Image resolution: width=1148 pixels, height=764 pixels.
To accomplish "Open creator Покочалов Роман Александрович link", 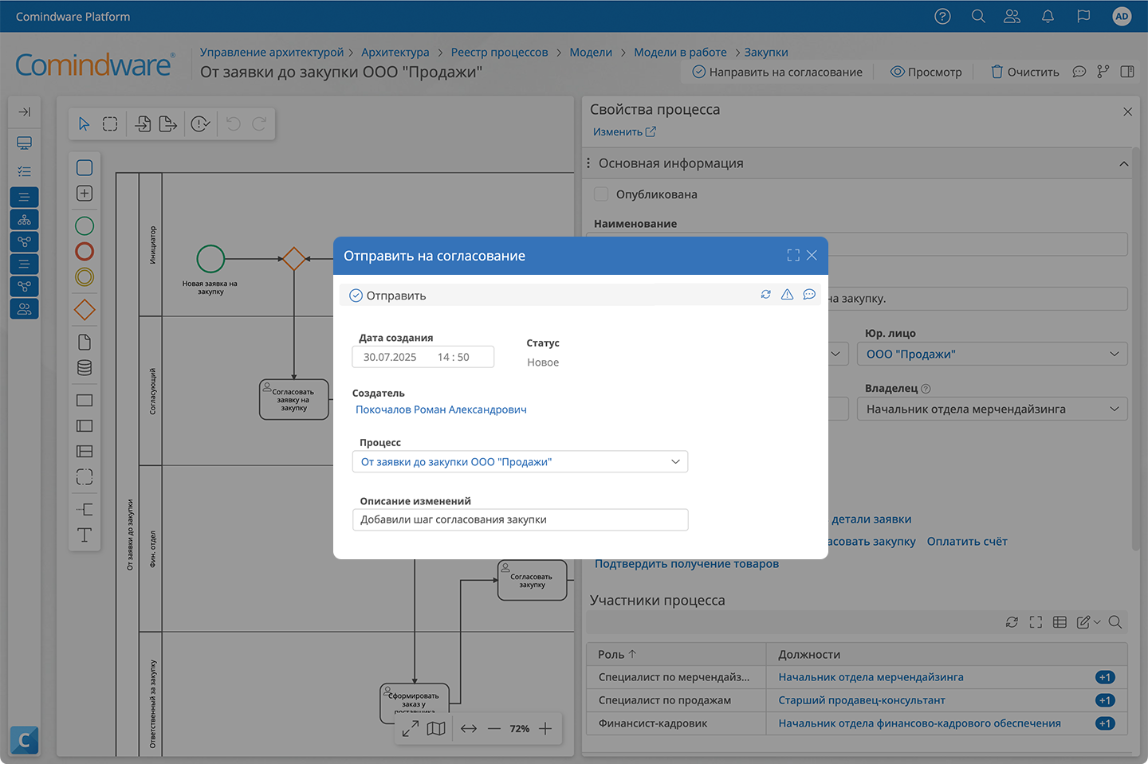I will point(441,409).
